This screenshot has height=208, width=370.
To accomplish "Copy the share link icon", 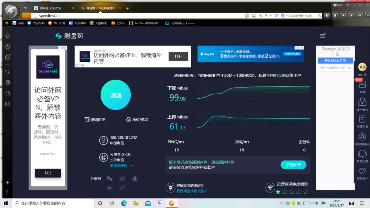I will (122, 187).
